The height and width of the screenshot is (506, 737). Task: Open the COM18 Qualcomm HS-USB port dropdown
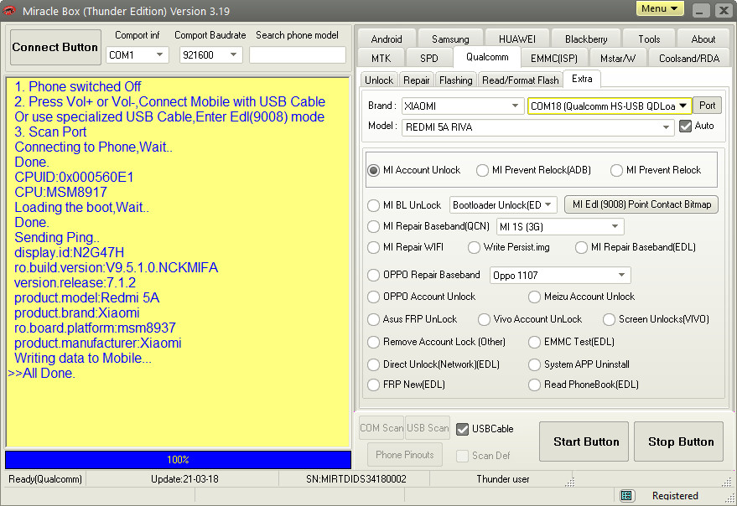click(x=610, y=106)
